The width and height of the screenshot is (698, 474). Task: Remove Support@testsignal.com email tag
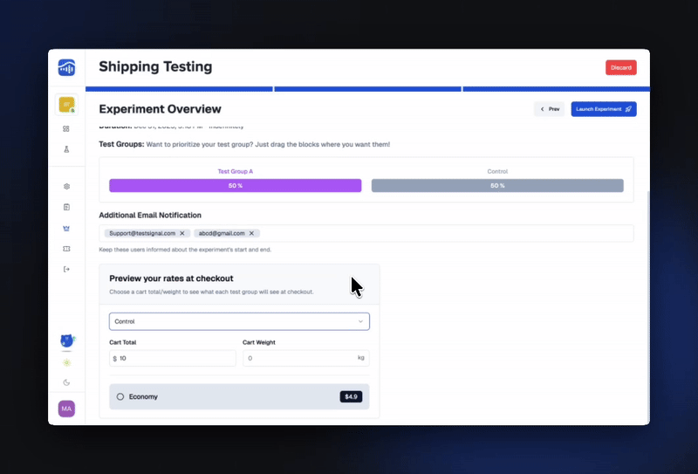pyautogui.click(x=182, y=233)
